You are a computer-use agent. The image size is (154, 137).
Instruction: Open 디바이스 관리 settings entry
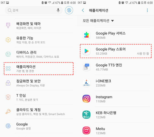click(x=38, y=54)
